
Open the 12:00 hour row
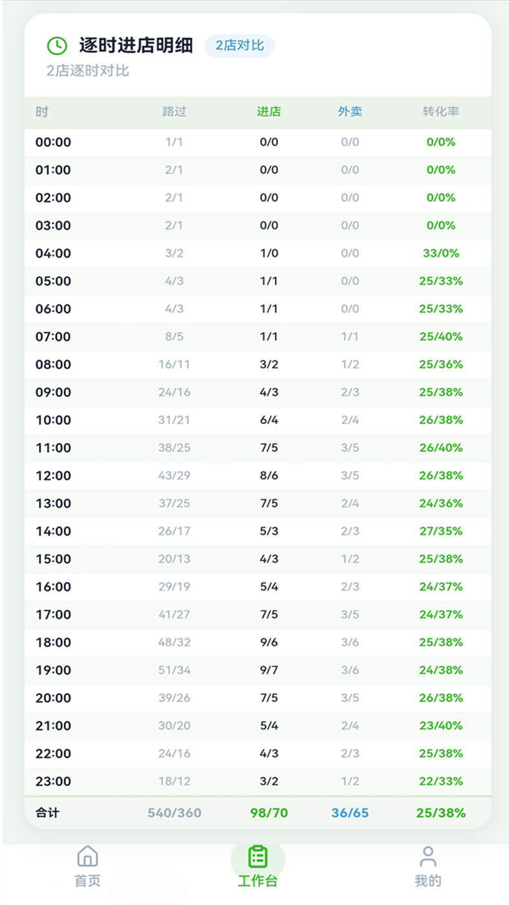coord(257,475)
